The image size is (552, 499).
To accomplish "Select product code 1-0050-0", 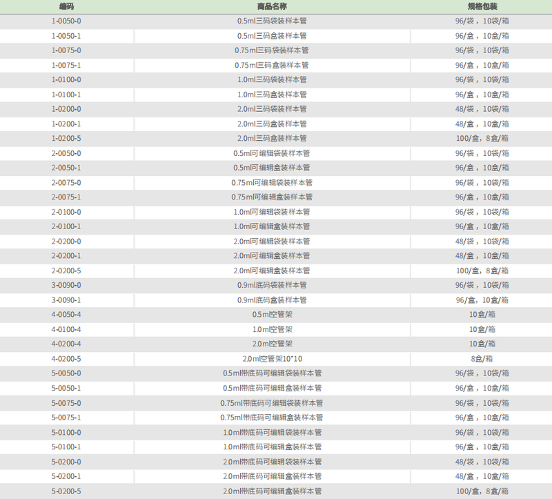I will 66,21.
